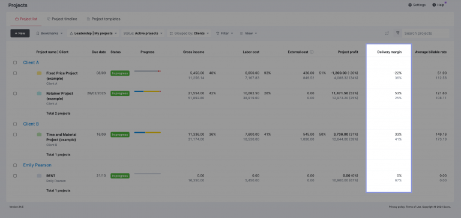Image resolution: width=461 pixels, height=218 pixels.
Task: Select the Retainer Project checkbox
Action: 15,94
